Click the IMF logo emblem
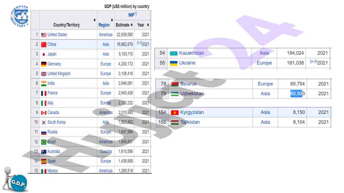This screenshot has height=193, width=344. [19, 16]
